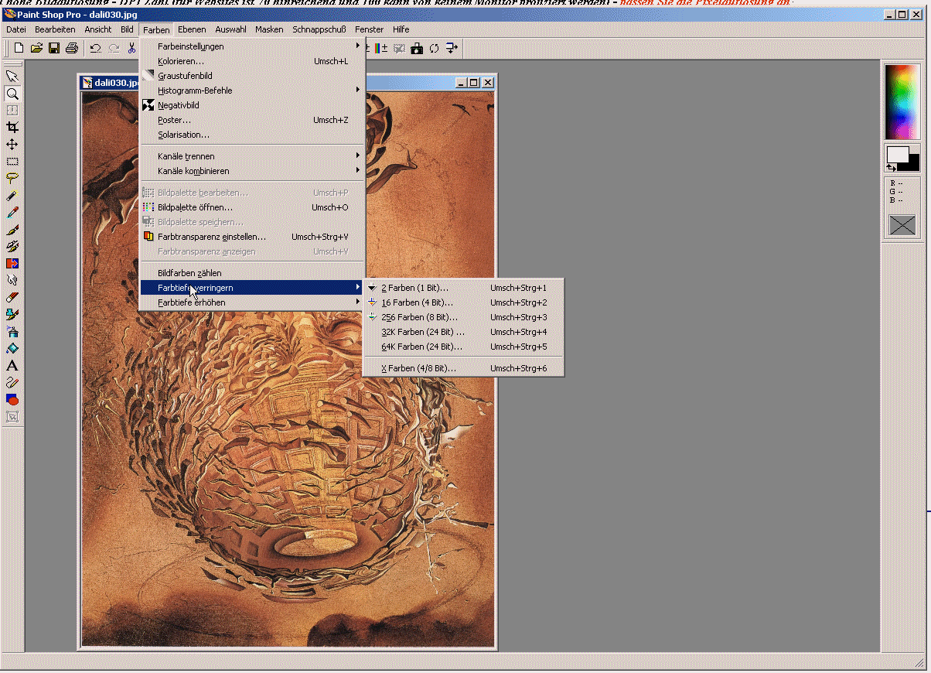Select the Clone Brush tool
This screenshot has height=673, width=931.
coord(12,247)
